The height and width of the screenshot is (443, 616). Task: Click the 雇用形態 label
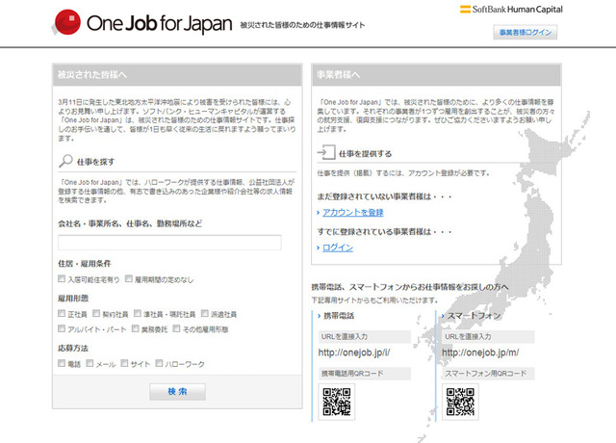(x=73, y=299)
